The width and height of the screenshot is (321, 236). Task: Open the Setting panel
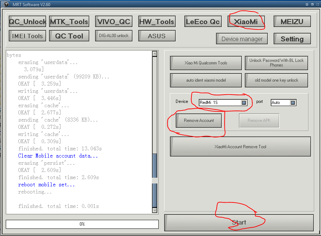292,39
